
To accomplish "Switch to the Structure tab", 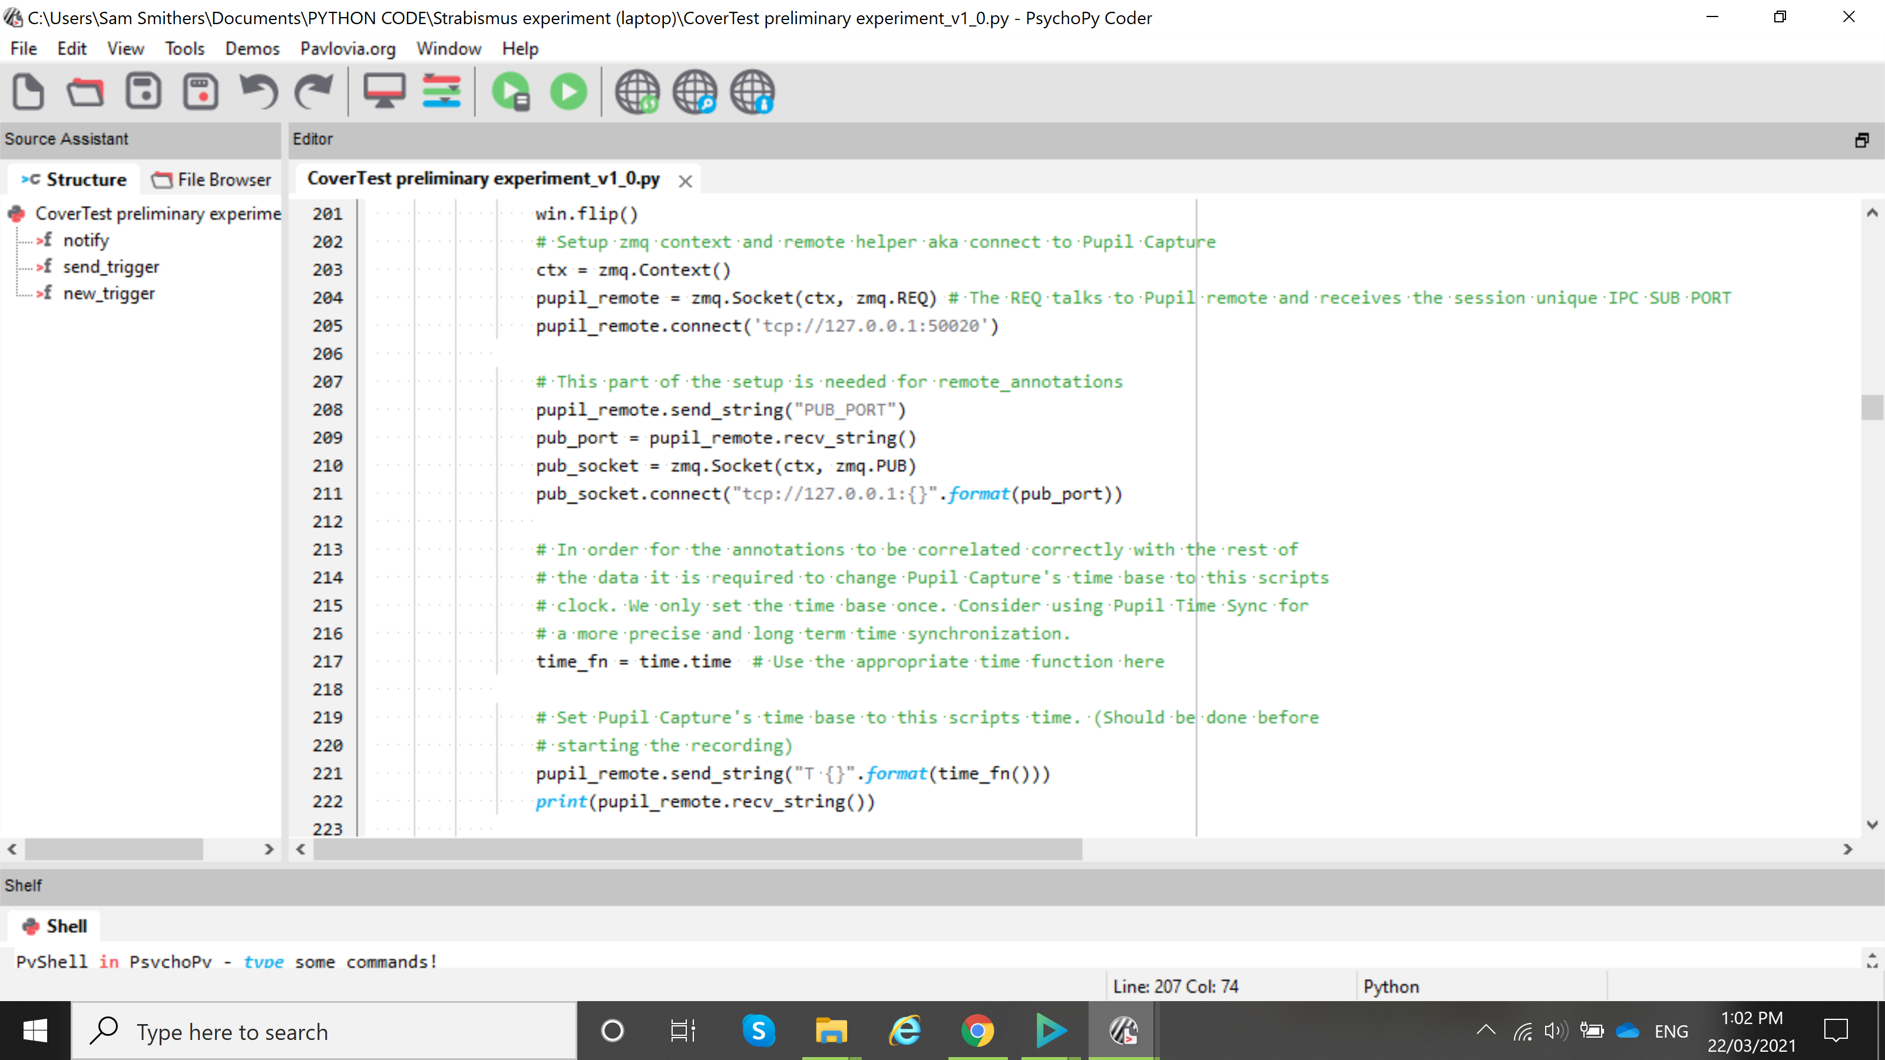I will (74, 179).
